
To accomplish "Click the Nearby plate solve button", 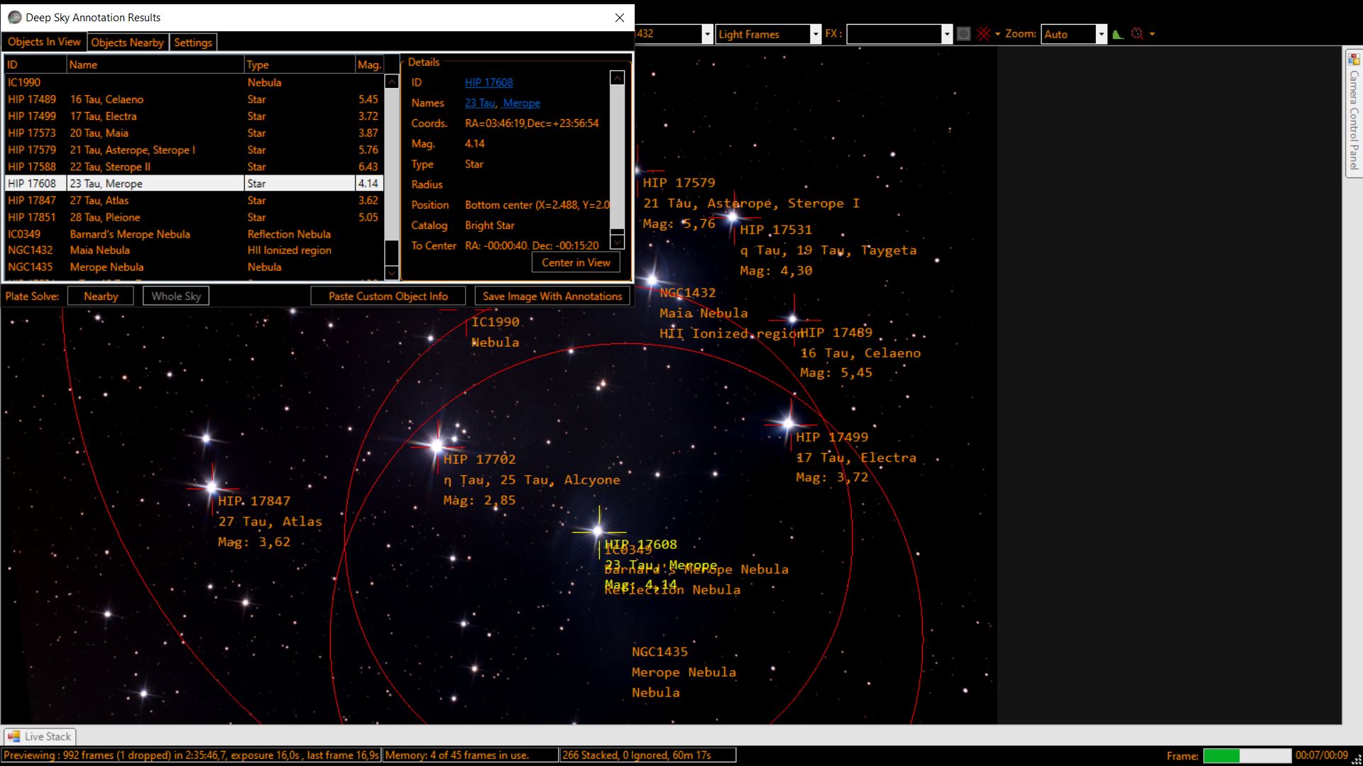I will [101, 296].
